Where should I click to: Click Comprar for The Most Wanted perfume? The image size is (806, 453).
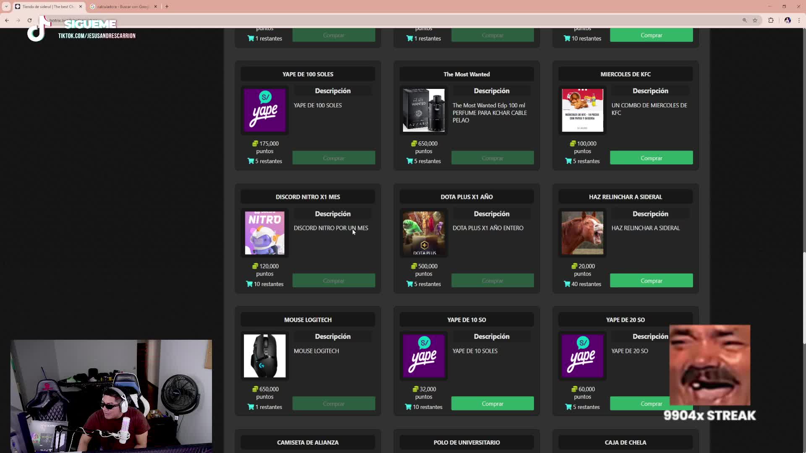pos(492,158)
